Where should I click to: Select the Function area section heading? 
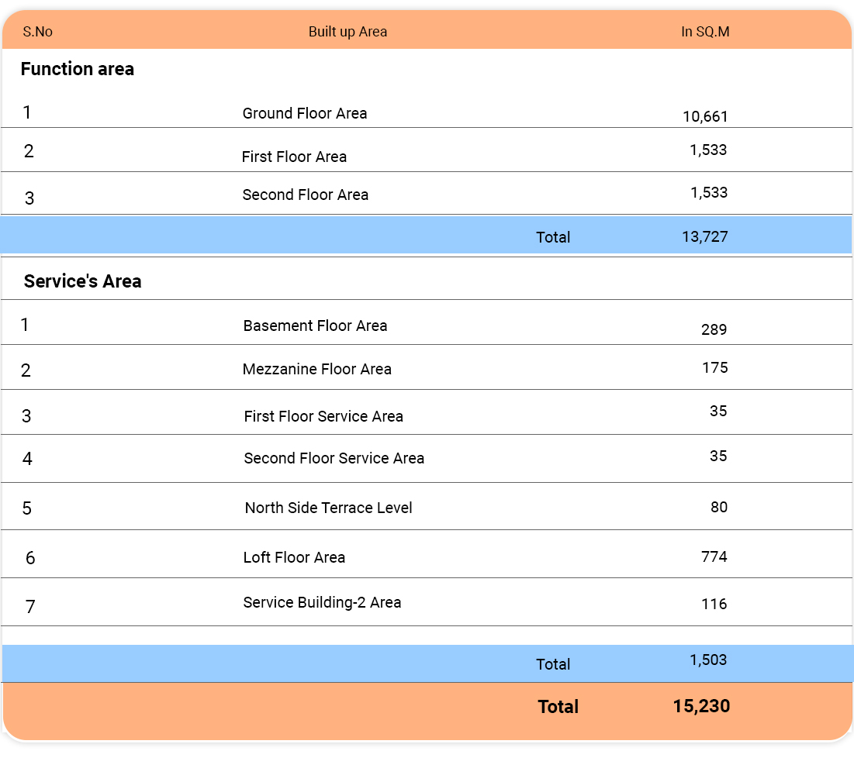click(77, 69)
